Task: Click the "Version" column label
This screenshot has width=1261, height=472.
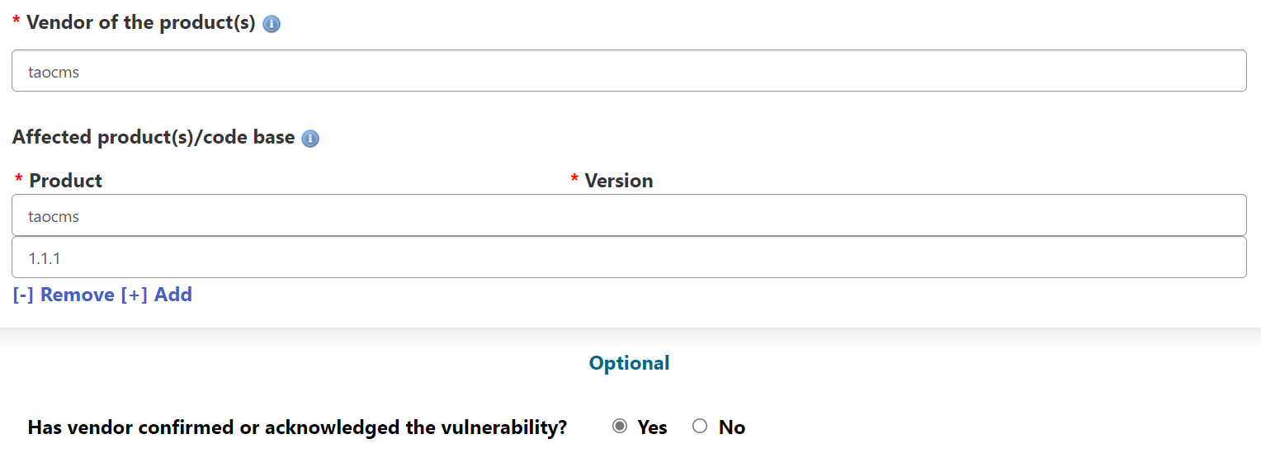Action: pyautogui.click(x=619, y=181)
